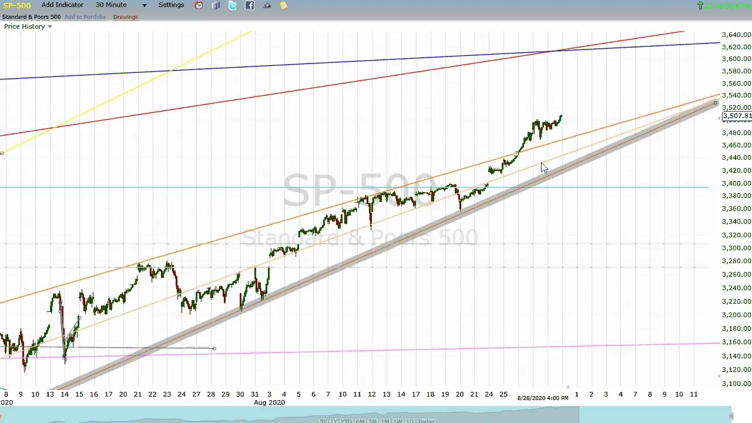Viewport: 752px width, 423px height.
Task: Click the camera snapshot icon
Action: (x=267, y=5)
